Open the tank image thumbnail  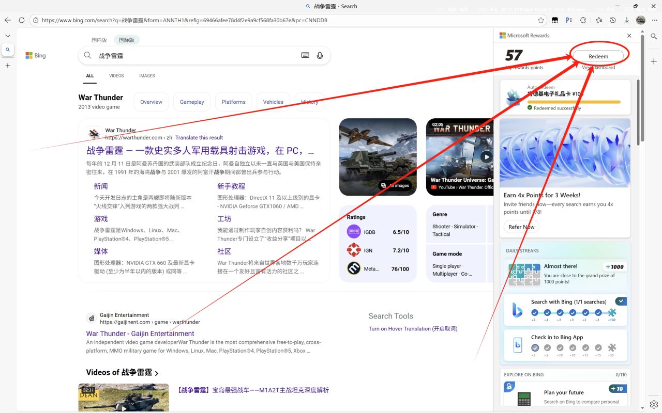click(x=378, y=157)
